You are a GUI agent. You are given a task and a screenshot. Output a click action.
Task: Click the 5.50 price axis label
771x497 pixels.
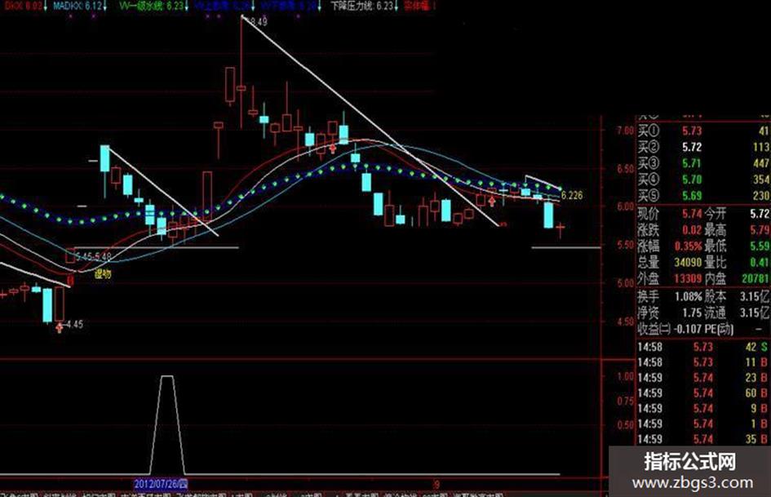pos(626,245)
